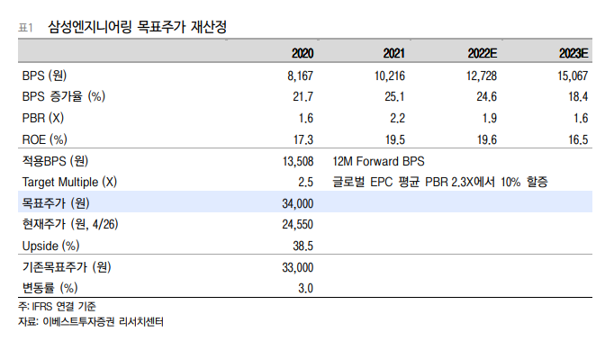Click growth rate value 21.7
The image size is (605, 350).
302,97
